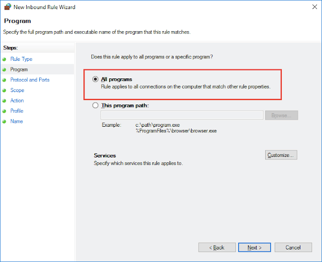This screenshot has height=262, width=322.
Task: Click the Next button
Action: pyautogui.click(x=255, y=247)
